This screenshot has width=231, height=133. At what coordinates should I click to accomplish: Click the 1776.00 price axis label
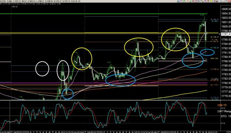pyautogui.click(x=226, y=96)
